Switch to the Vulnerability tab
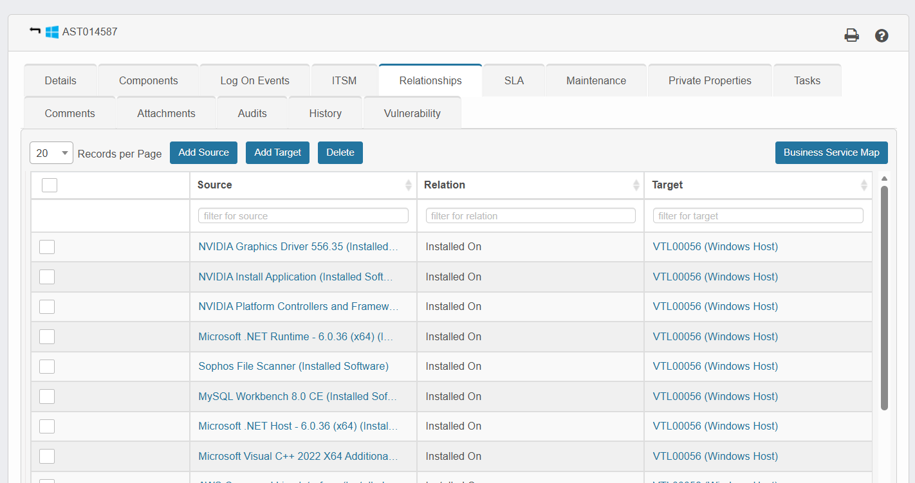 coord(412,113)
